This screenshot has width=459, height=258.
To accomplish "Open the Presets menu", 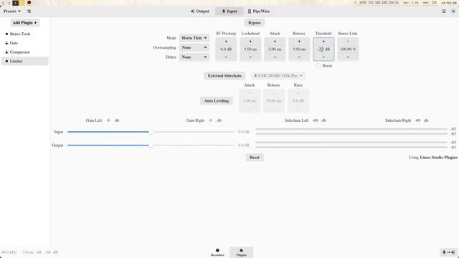I will 12,11.
